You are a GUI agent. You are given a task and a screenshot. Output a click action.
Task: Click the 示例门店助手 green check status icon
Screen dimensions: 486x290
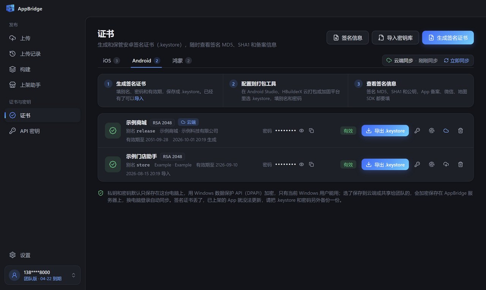point(113,164)
